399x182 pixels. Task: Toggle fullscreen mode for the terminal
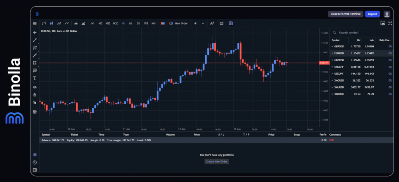coord(389,23)
